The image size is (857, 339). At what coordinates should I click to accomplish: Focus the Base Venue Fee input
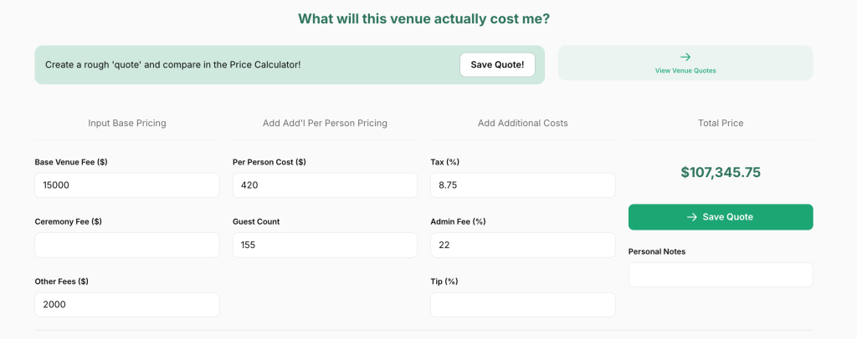(x=127, y=185)
